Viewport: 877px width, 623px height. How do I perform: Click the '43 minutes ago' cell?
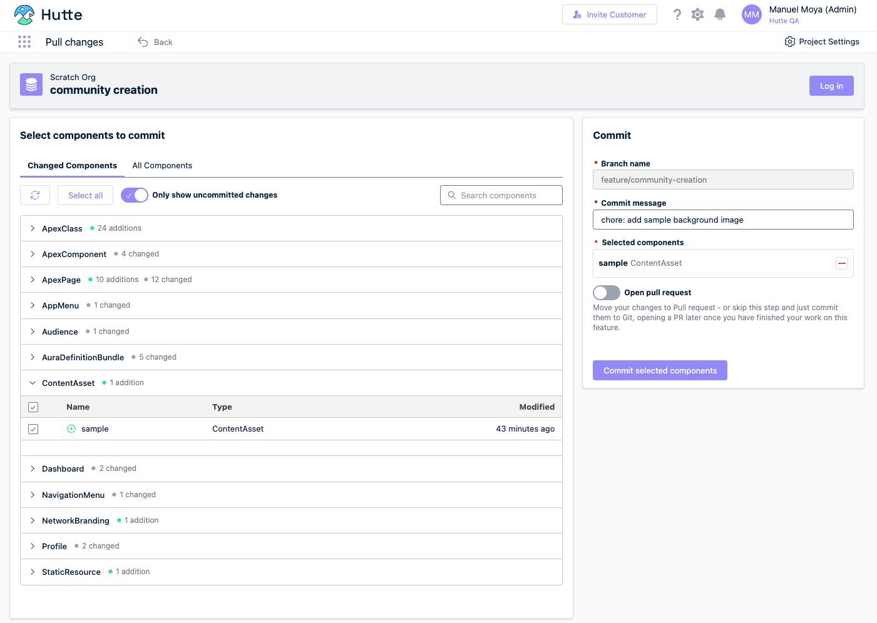(x=525, y=429)
